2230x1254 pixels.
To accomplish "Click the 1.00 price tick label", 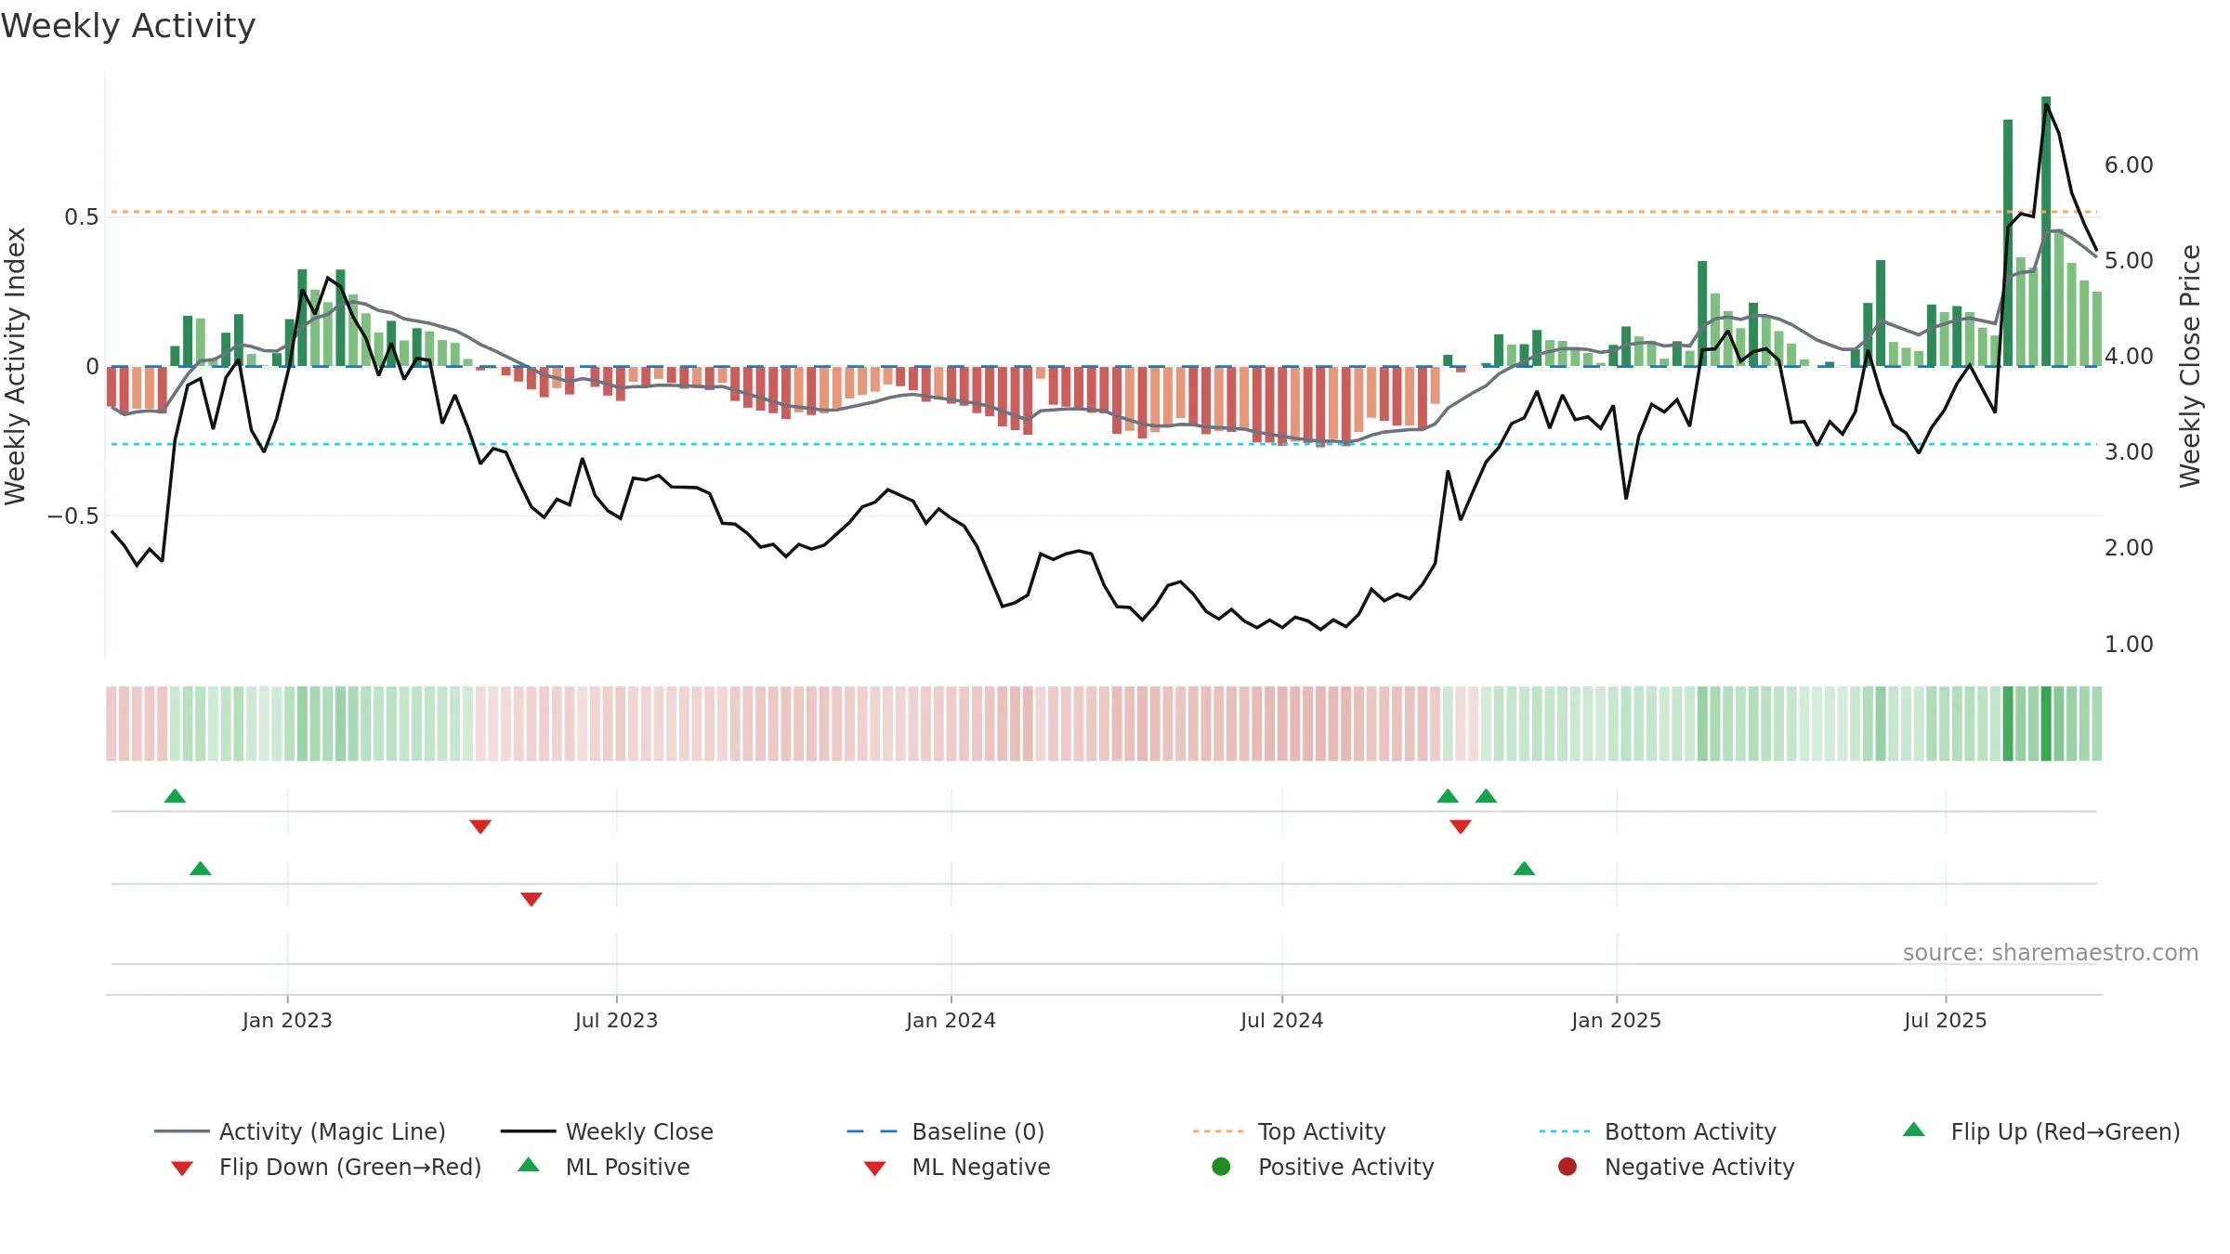I will [2129, 644].
